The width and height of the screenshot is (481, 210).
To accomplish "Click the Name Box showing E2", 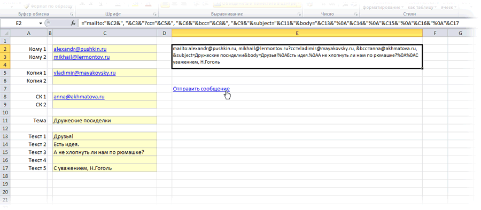I will click(x=19, y=24).
